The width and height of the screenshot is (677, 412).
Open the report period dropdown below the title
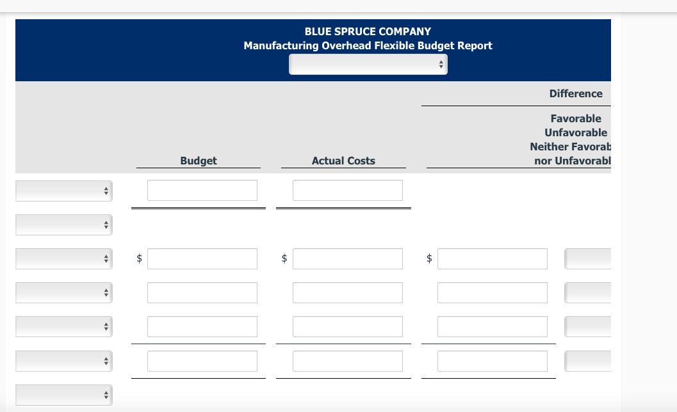368,64
